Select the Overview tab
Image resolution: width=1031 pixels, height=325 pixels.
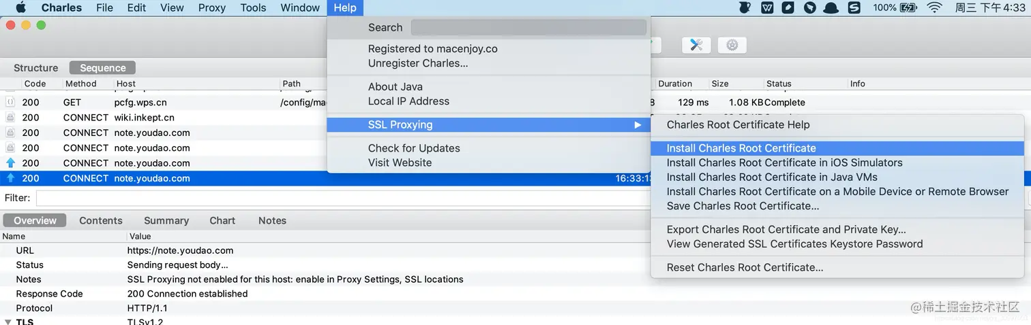35,220
